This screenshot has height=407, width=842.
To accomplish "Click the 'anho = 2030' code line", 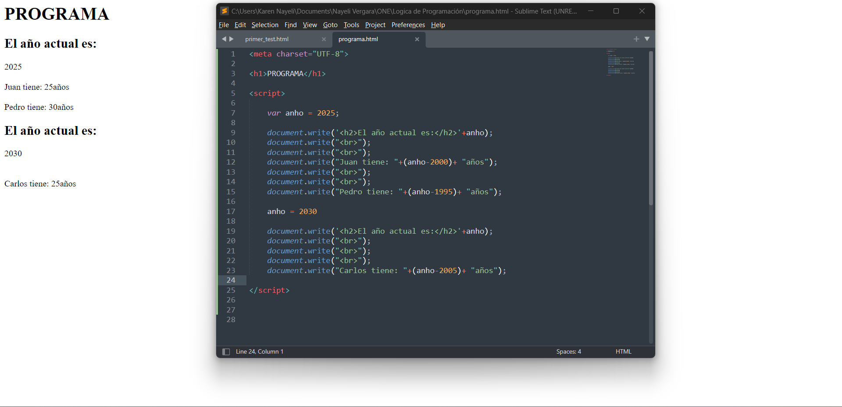I will tap(292, 211).
